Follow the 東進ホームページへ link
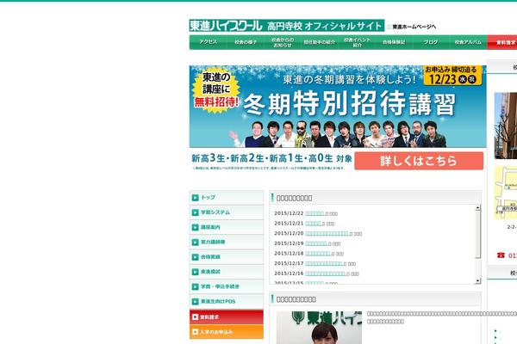The image size is (517, 344). click(414, 27)
